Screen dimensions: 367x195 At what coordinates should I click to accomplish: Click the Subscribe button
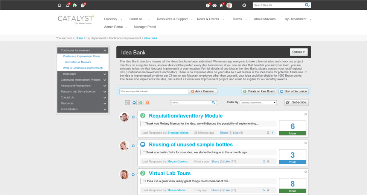(x=297, y=103)
